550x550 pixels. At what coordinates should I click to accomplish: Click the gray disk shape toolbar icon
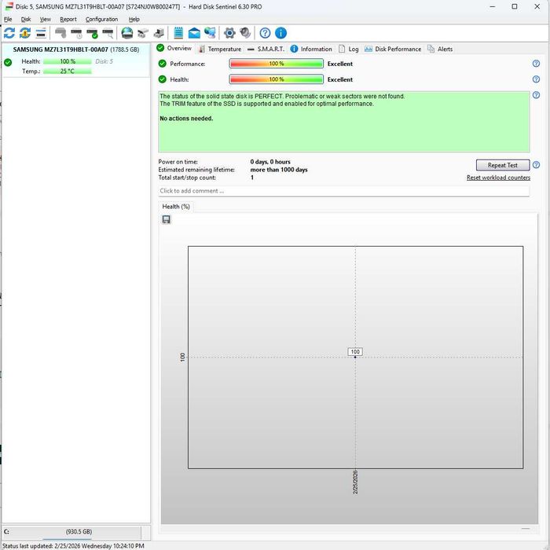click(x=60, y=33)
